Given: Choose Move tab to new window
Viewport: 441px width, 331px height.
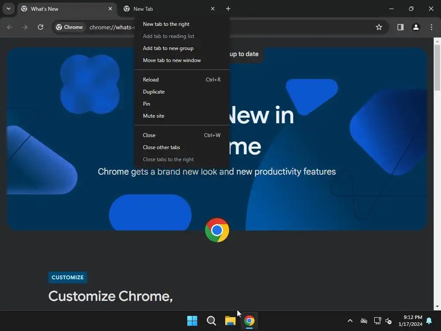Looking at the screenshot, I should click(x=182, y=60).
